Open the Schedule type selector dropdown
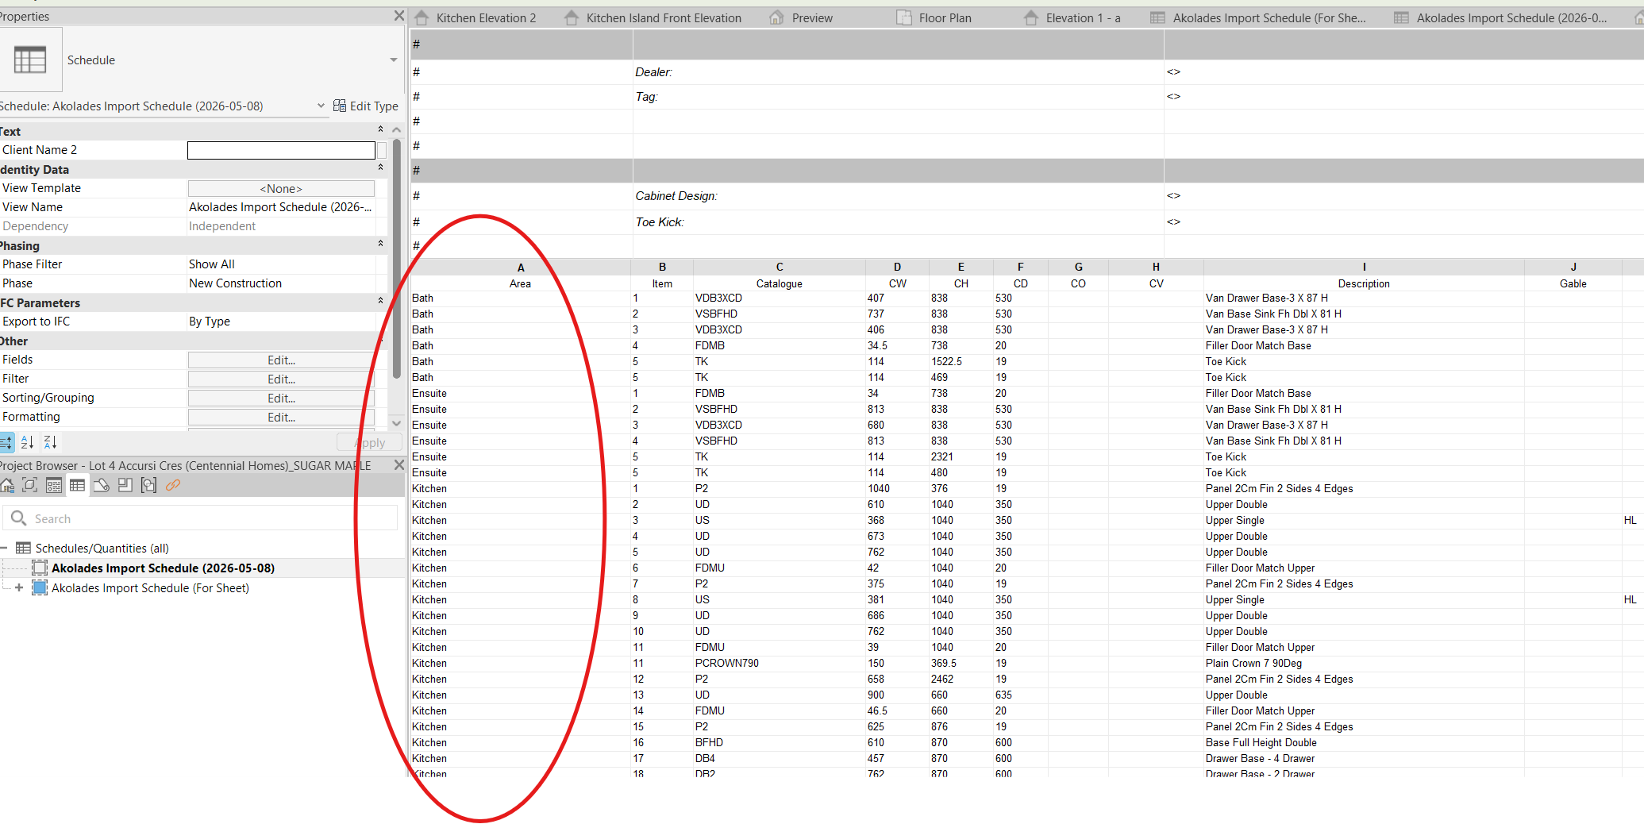Screen dimensions: 1644x824 (x=393, y=60)
